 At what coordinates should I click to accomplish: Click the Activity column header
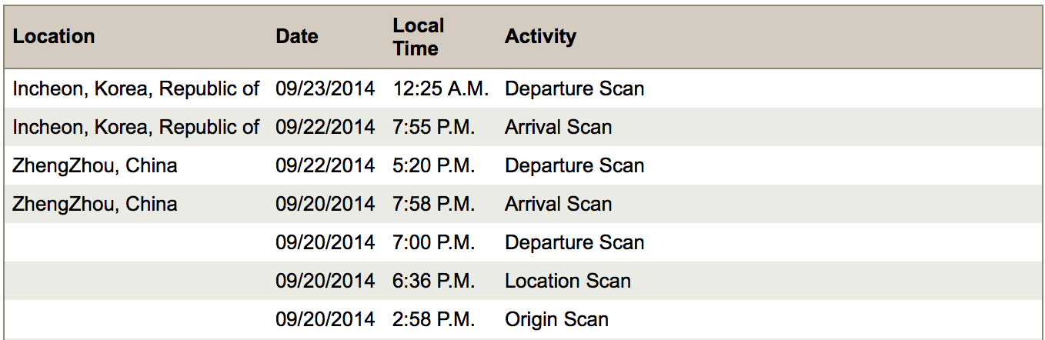(540, 36)
